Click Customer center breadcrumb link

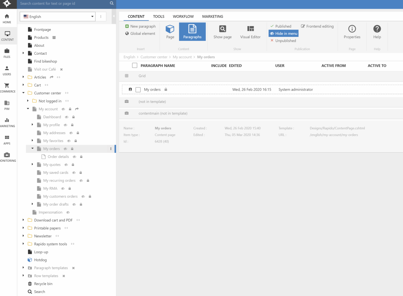click(154, 57)
